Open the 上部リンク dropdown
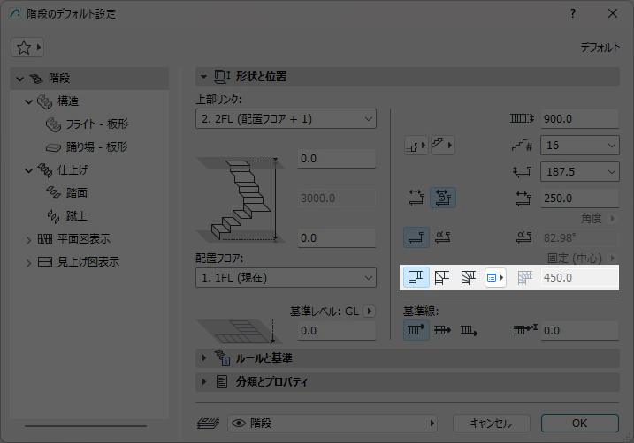The image size is (634, 443). point(286,118)
